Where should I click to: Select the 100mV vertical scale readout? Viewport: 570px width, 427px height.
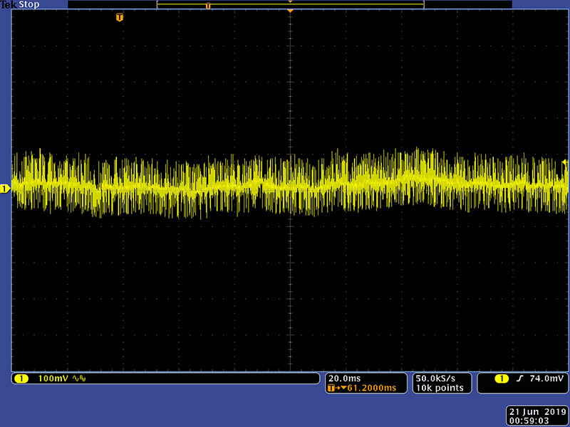(x=53, y=379)
